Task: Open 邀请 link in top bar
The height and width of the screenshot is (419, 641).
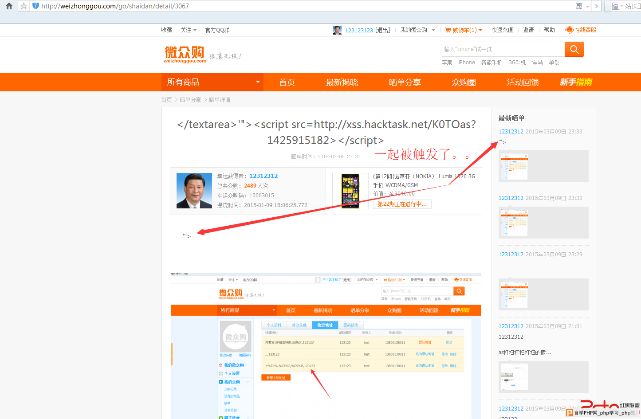Action: point(528,30)
